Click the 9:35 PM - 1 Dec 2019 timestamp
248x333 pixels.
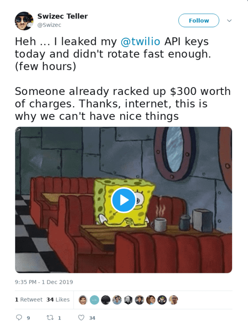(43, 282)
